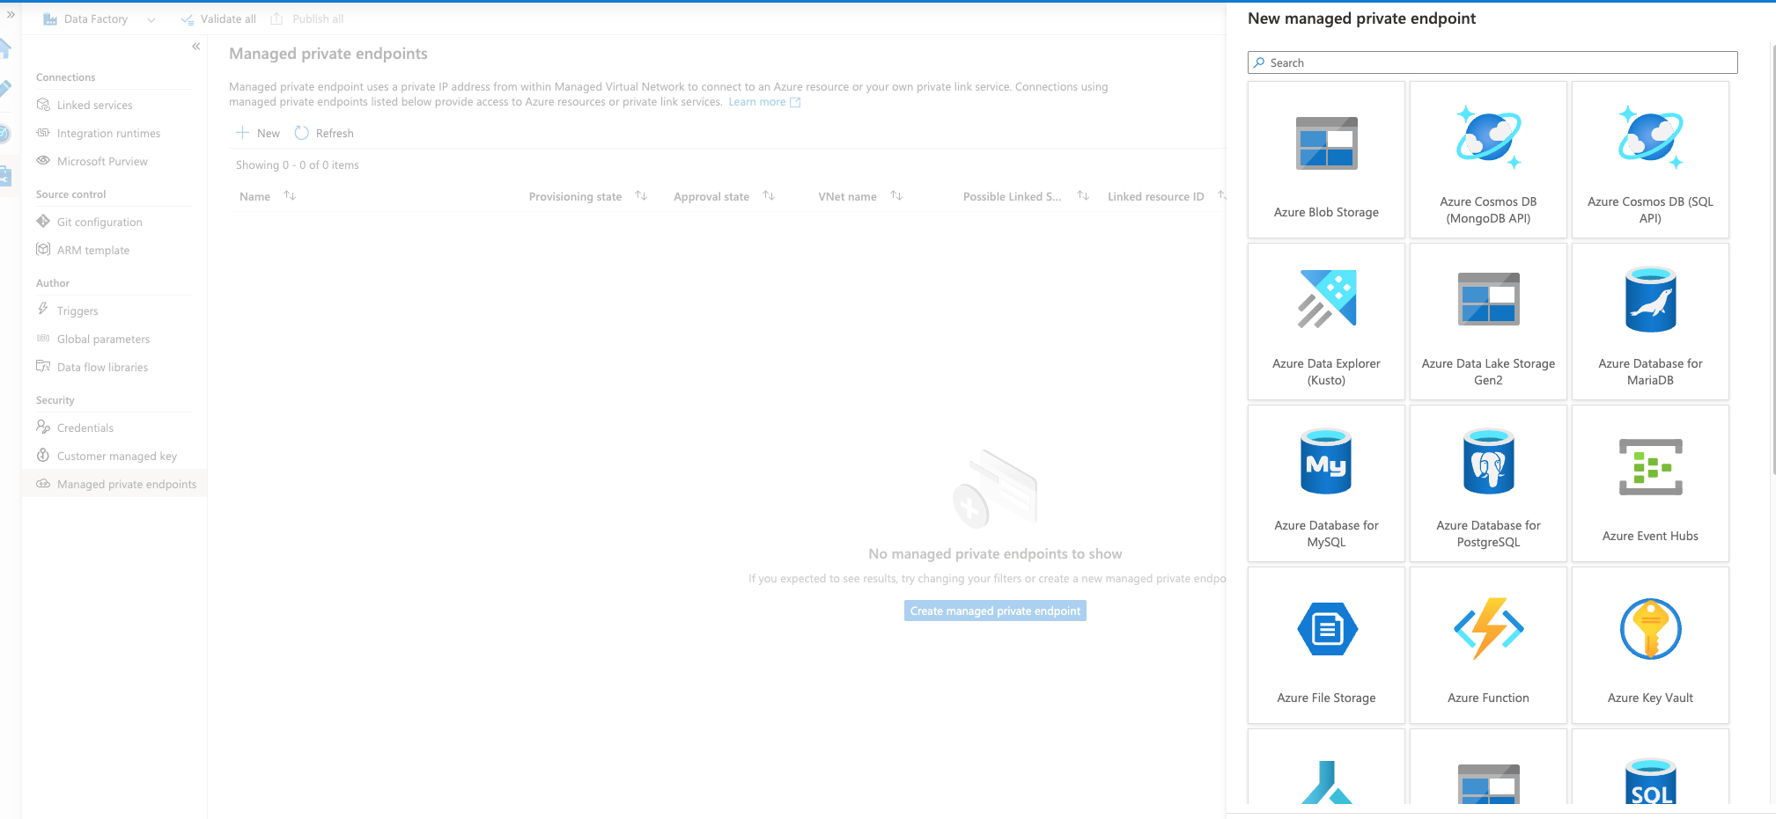
Task: Choose Azure Key Vault as endpoint target
Action: pos(1650,645)
